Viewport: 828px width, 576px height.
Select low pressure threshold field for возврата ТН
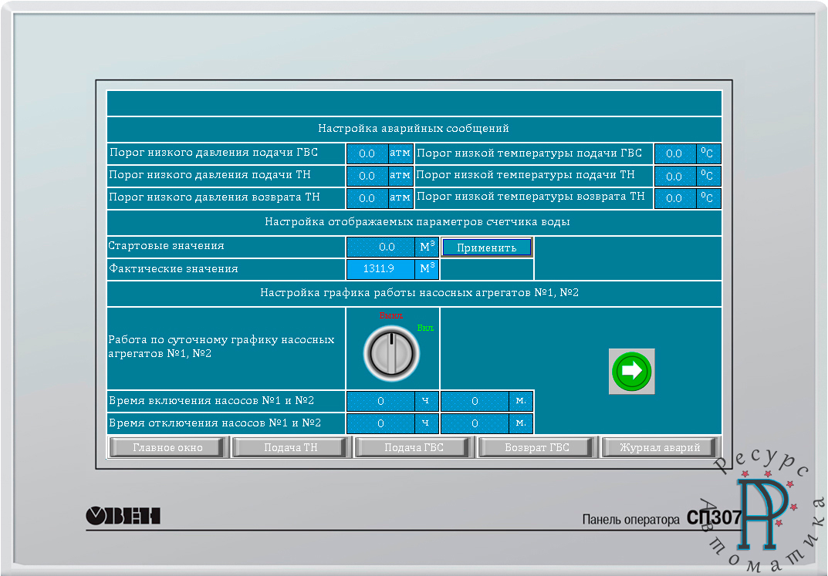367,198
